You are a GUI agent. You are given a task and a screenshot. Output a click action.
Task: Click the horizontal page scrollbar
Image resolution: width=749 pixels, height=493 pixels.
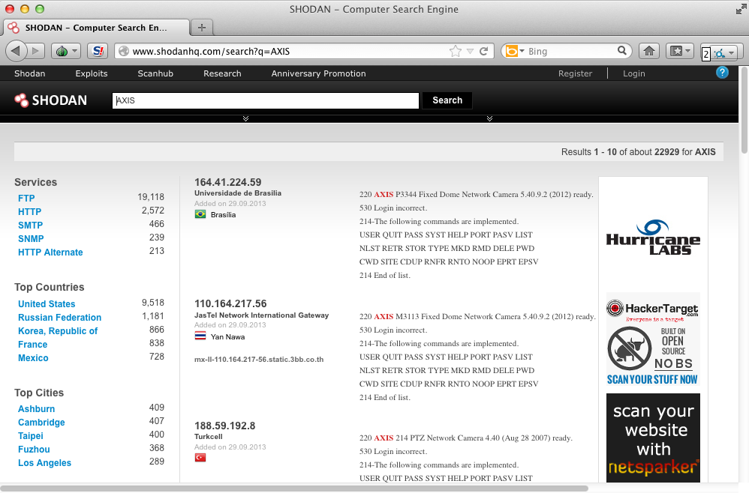[x=293, y=489]
